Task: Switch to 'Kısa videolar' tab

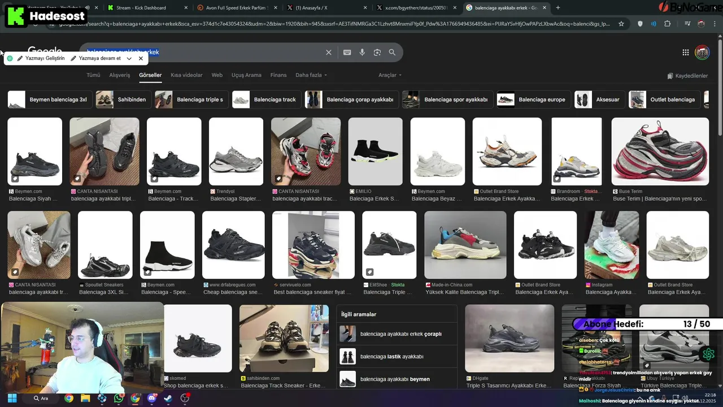Action: (186, 75)
